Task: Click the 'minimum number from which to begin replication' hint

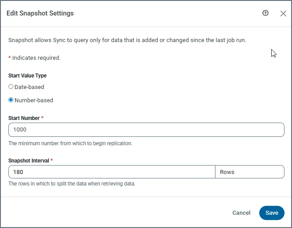Action: 70,143
